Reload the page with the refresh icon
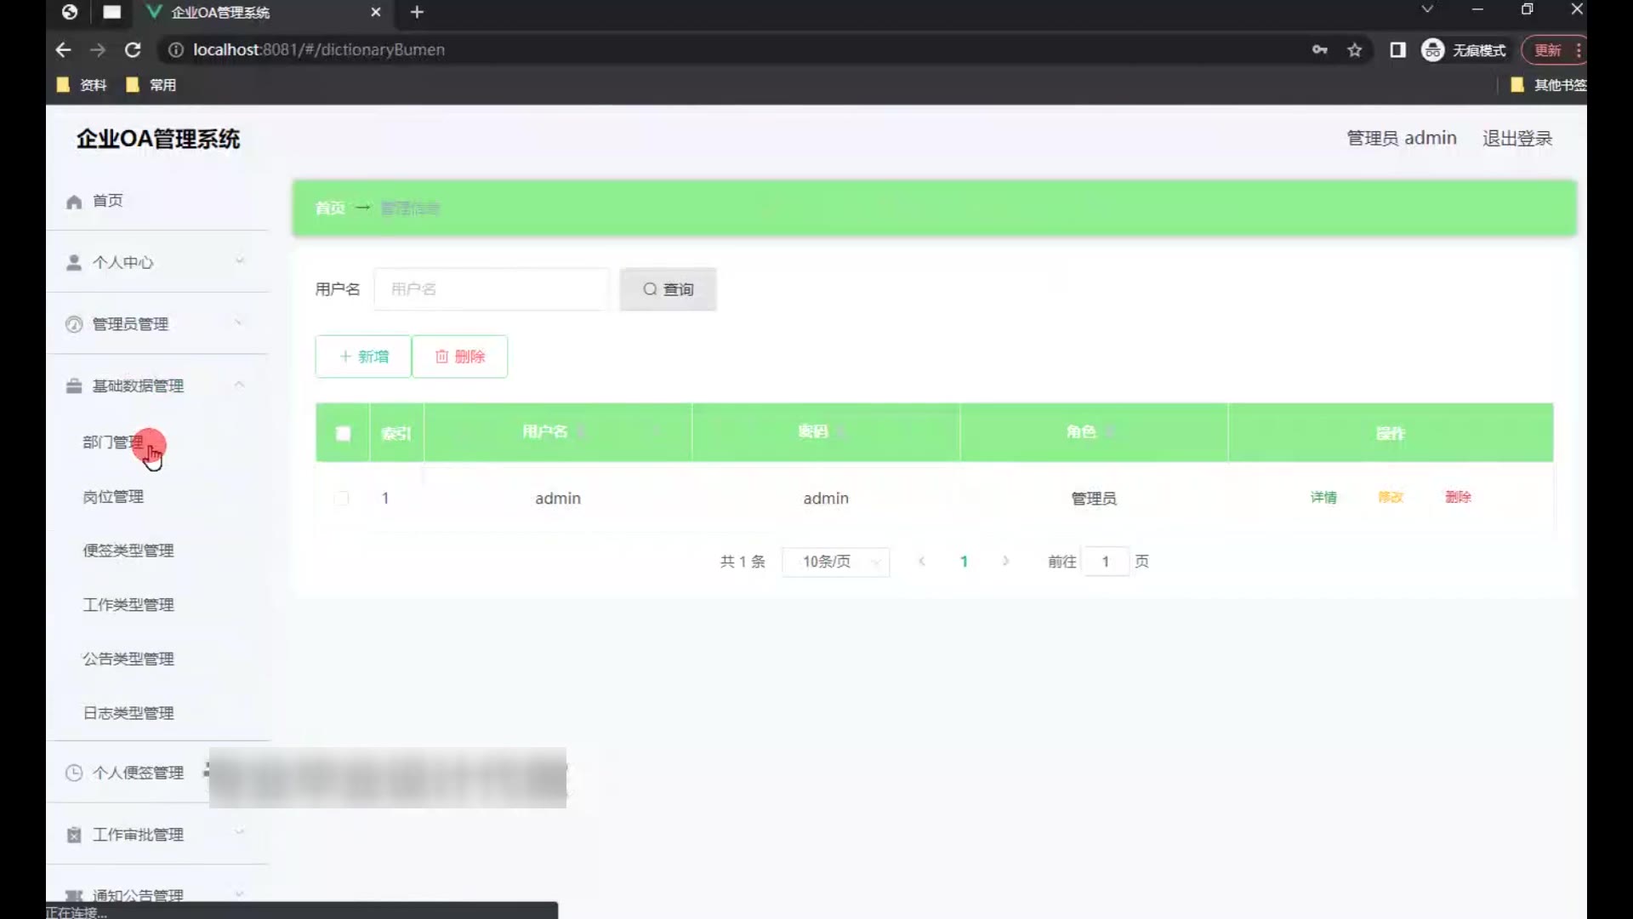 click(133, 50)
